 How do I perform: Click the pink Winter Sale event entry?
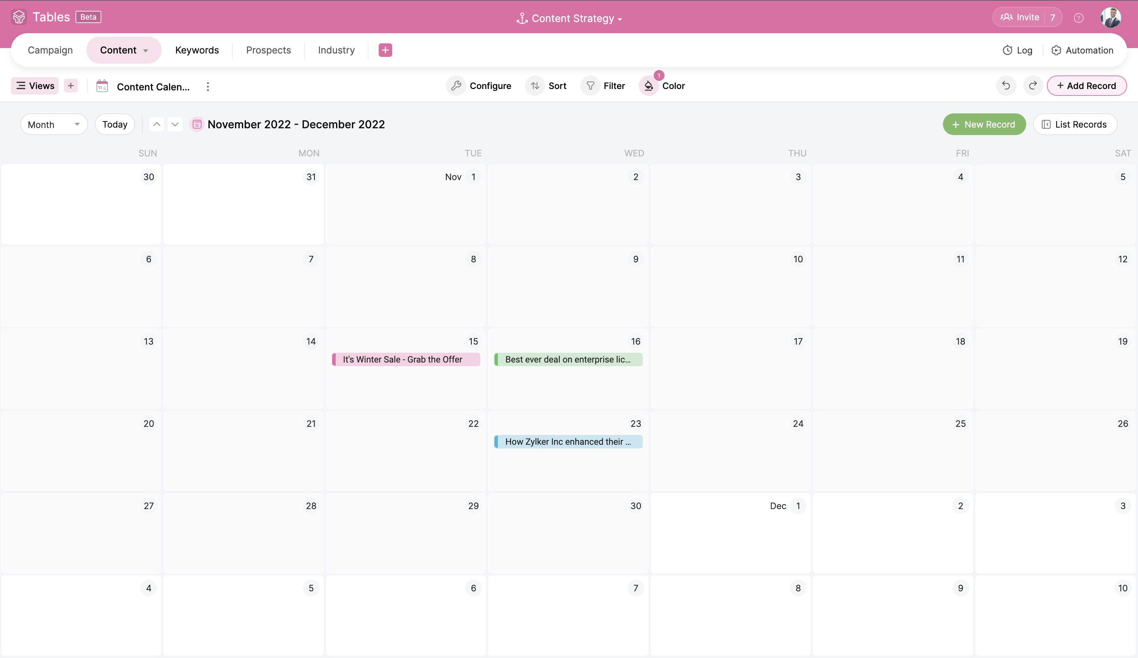402,359
